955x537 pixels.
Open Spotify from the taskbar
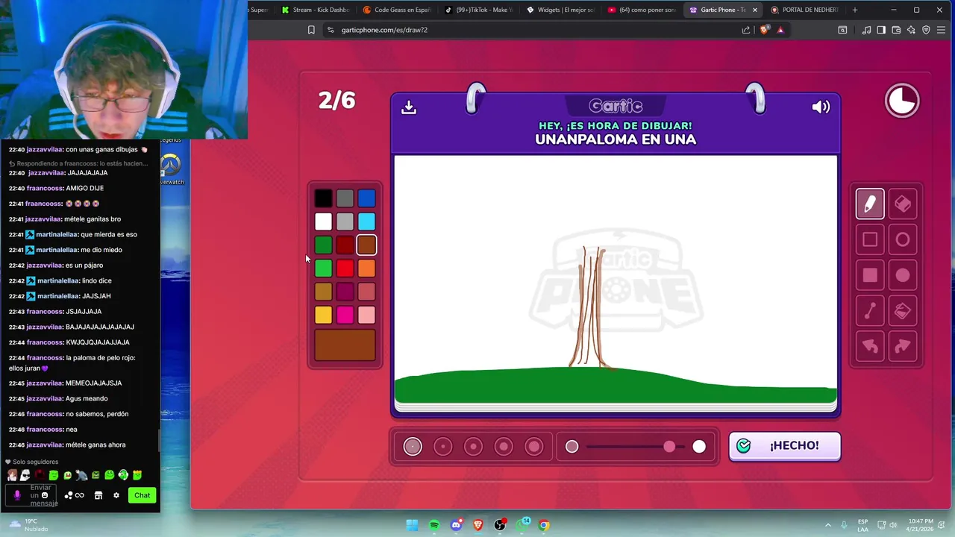434,525
